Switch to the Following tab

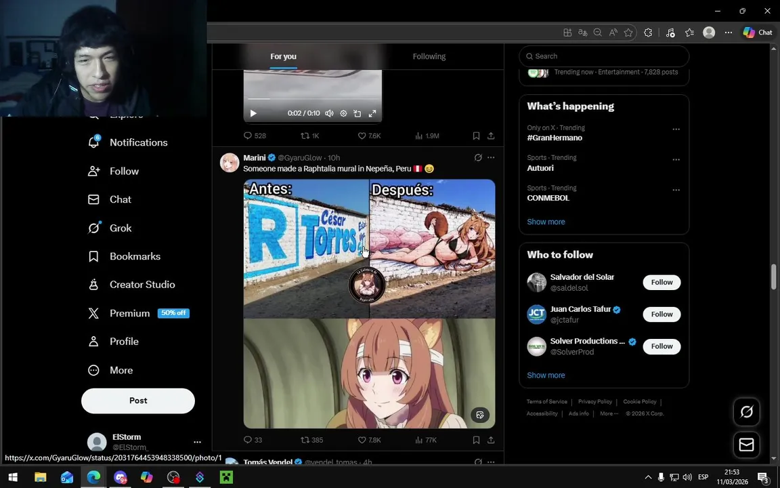[429, 56]
